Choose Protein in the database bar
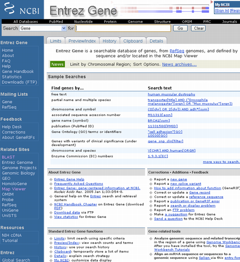 point(110,22)
